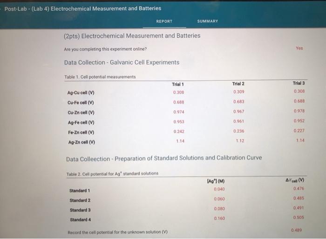Click Cu-Fe Trial 1 value 0.688
Screen dimensions: 326x239
(x=179, y=102)
